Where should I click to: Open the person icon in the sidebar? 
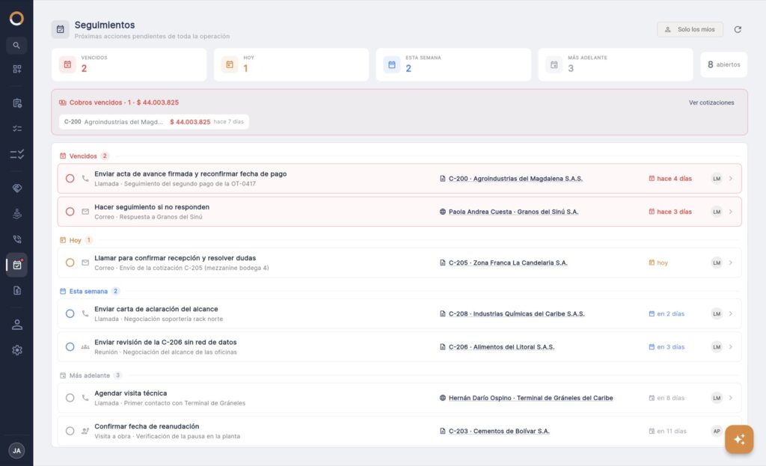pyautogui.click(x=16, y=325)
